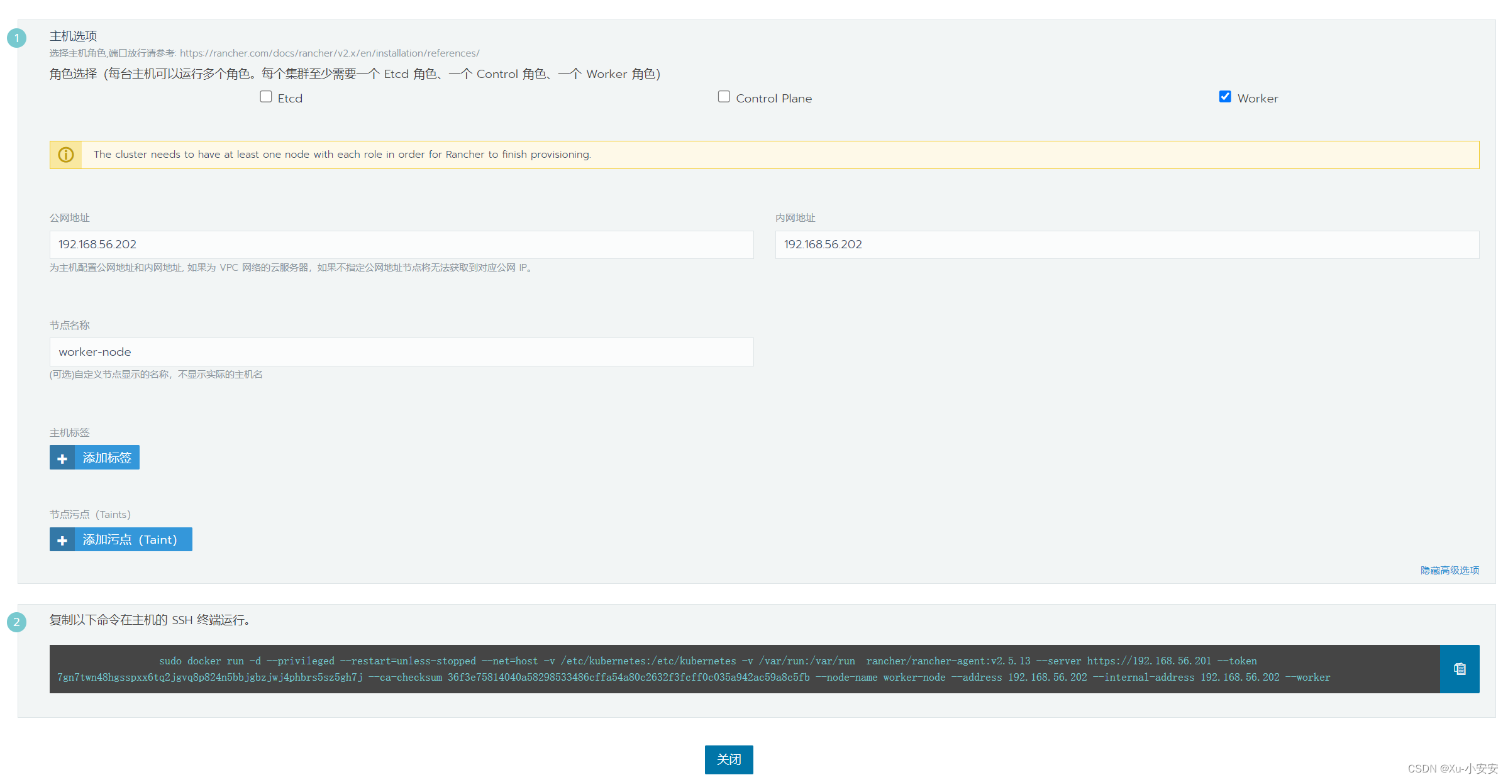Click the 内网地址 internal address field
The width and height of the screenshot is (1508, 780).
tap(1127, 244)
